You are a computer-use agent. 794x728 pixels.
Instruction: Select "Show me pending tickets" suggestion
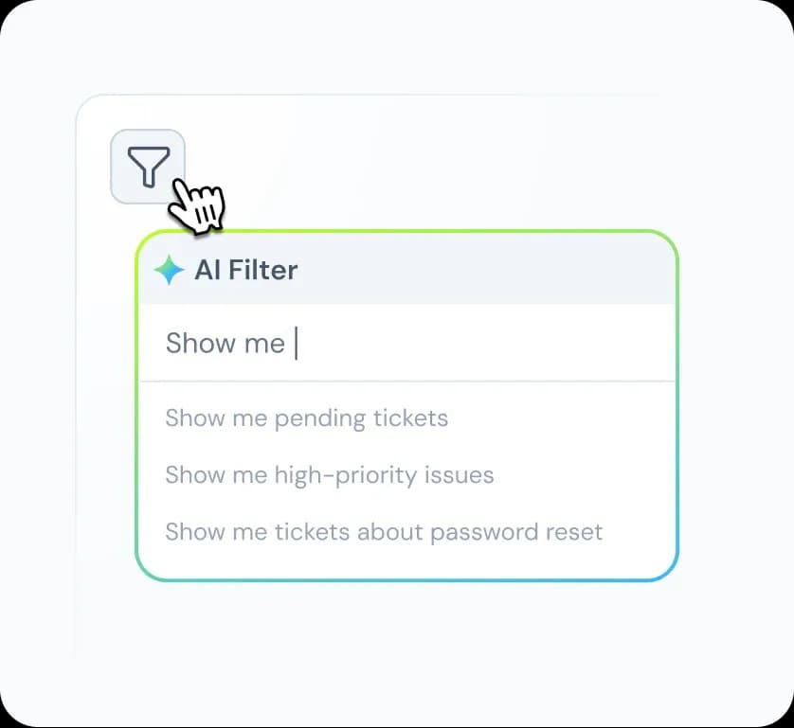point(306,417)
